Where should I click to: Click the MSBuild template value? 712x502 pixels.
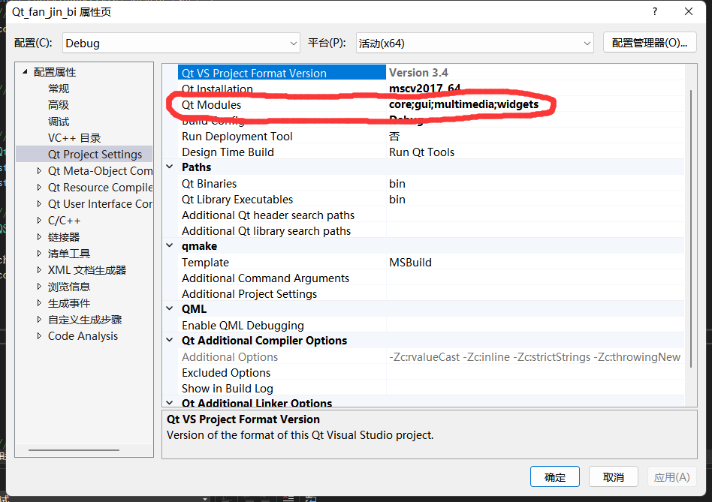pos(410,262)
